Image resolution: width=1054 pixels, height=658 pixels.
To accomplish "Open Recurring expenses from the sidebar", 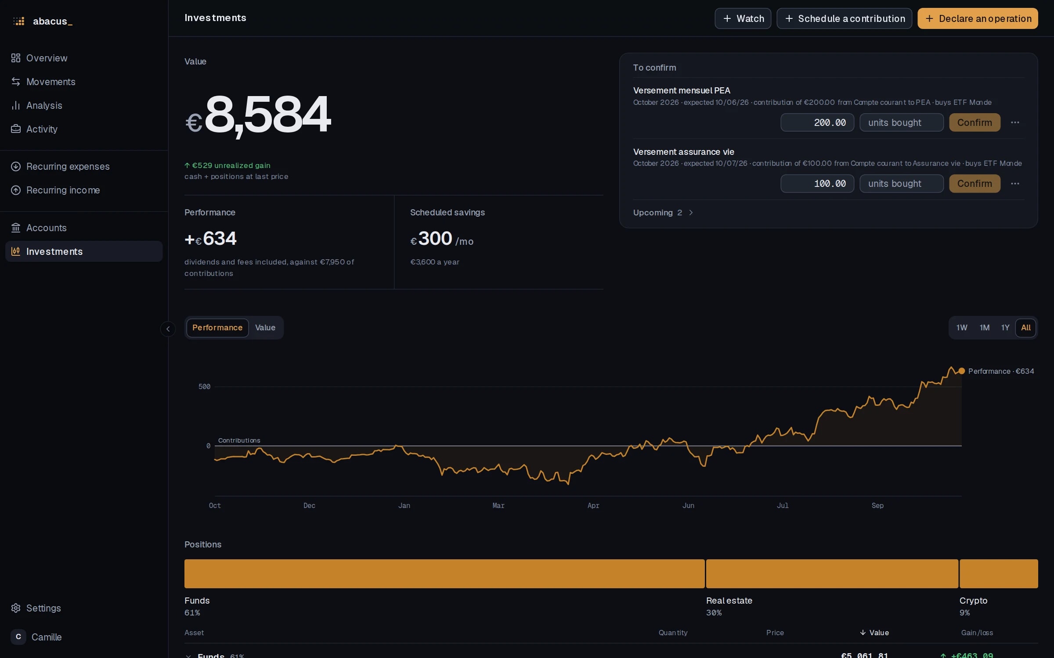I will point(84,166).
